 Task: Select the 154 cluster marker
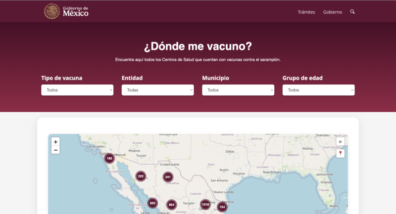click(222, 207)
